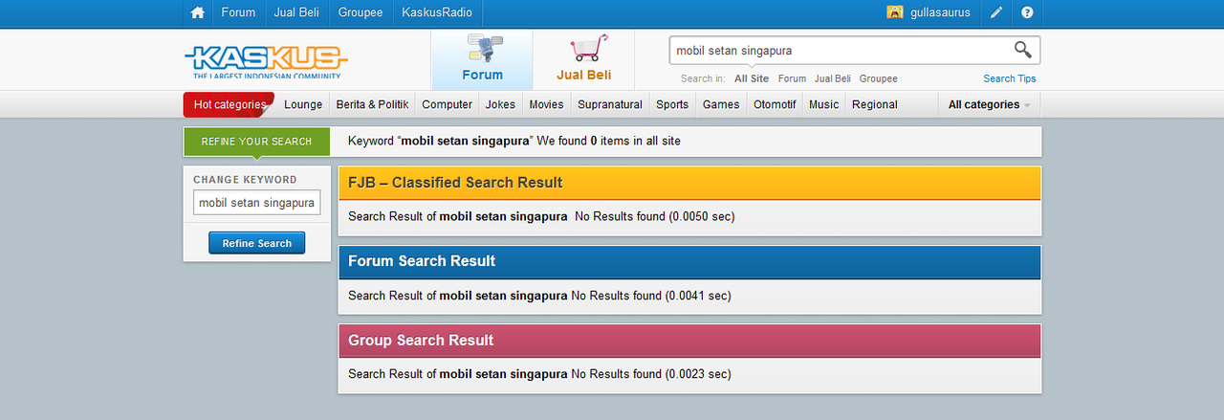Select Hot categories tab

coord(229,104)
